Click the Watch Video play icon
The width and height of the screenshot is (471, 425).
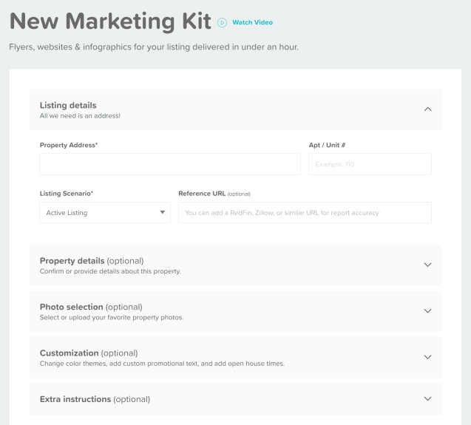(222, 22)
